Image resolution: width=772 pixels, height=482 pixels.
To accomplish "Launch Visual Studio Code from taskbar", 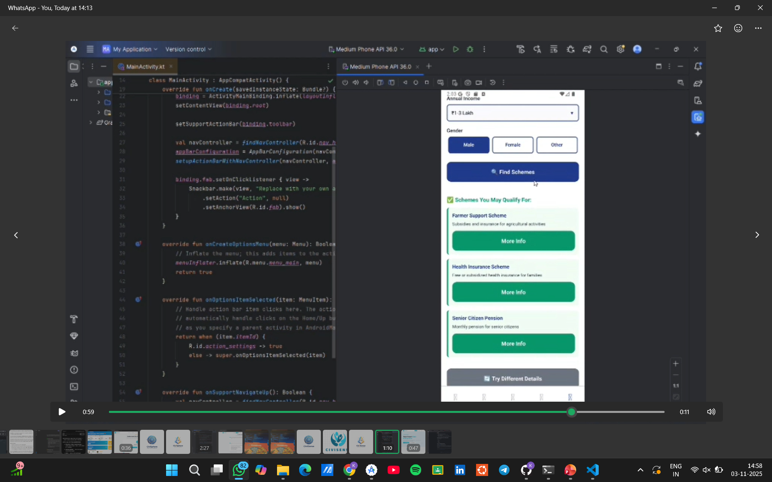I will 592,470.
